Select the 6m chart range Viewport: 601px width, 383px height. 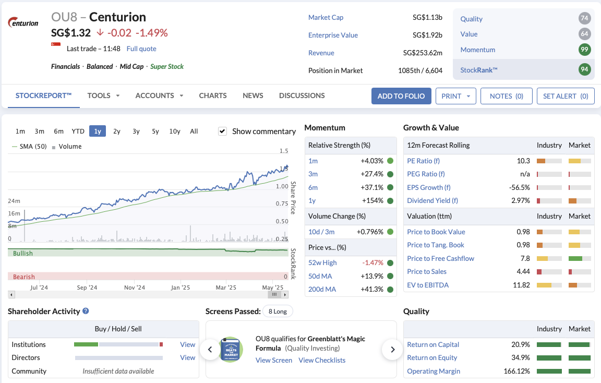point(58,131)
